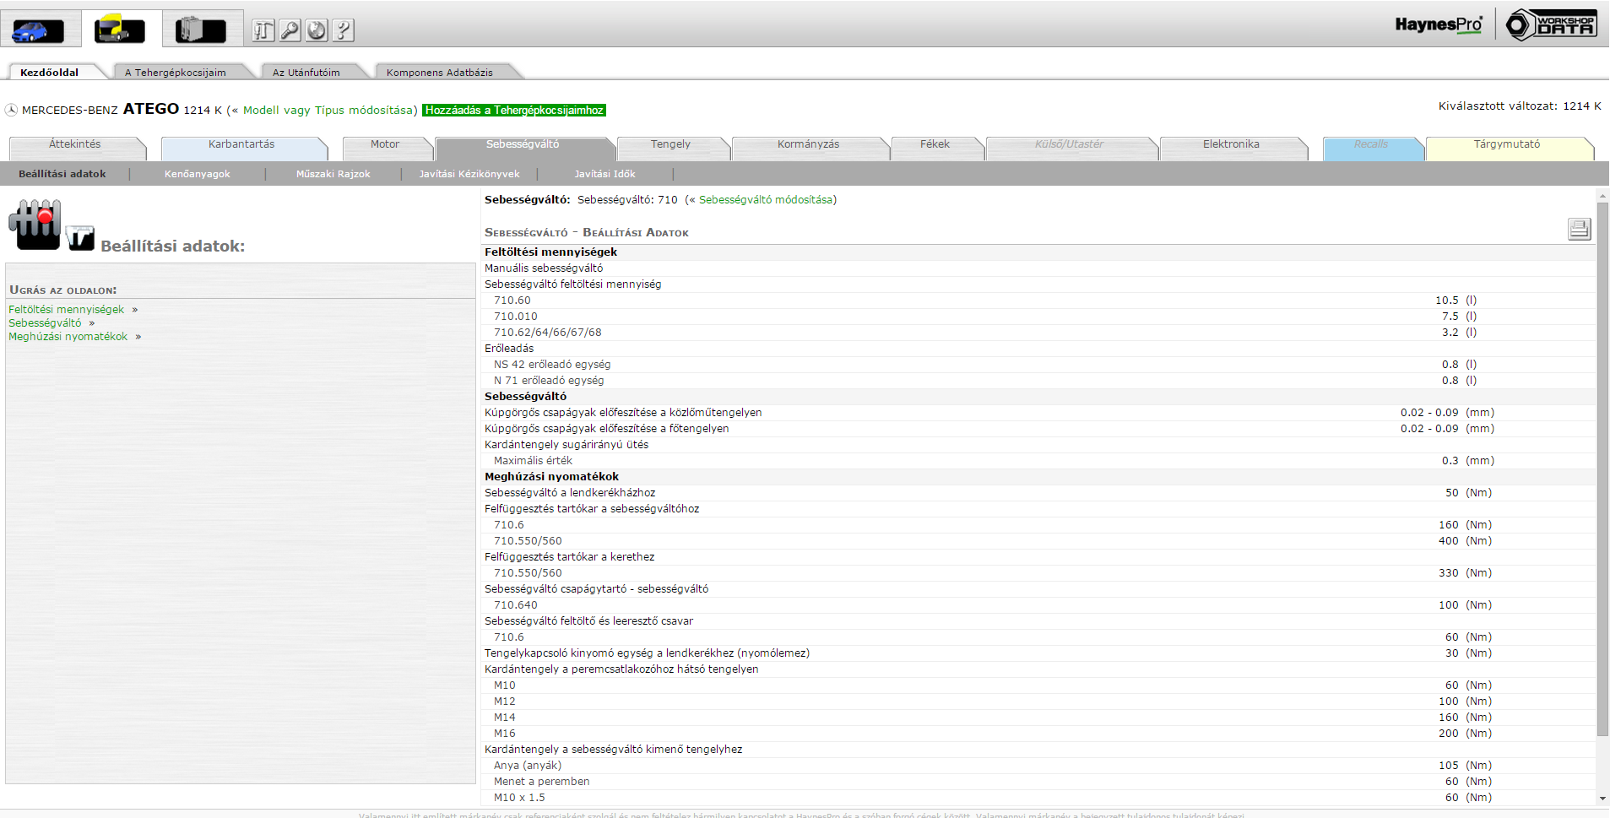Open the Tárgymutató tab
Image resolution: width=1610 pixels, height=818 pixels.
coord(1506,144)
